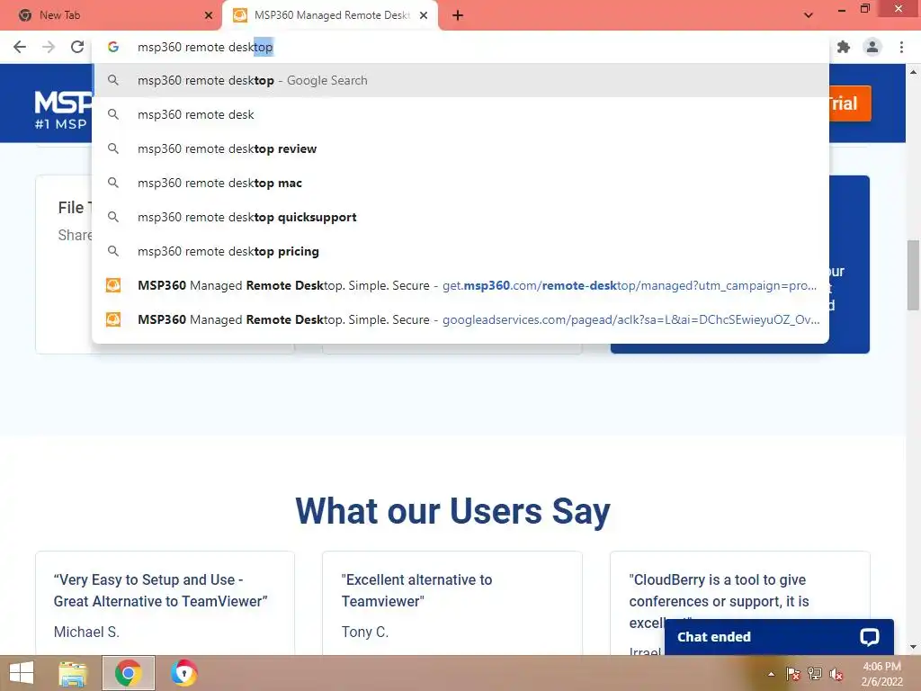
Task: Click the scrollbar up arrow
Action: point(913,72)
